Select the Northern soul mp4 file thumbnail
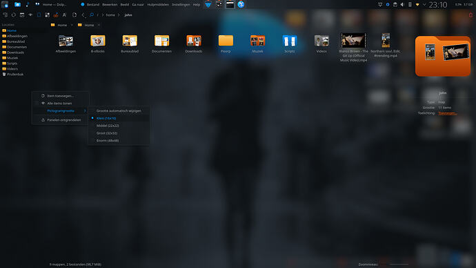Viewport: 476px width, 268px height. pos(386,41)
